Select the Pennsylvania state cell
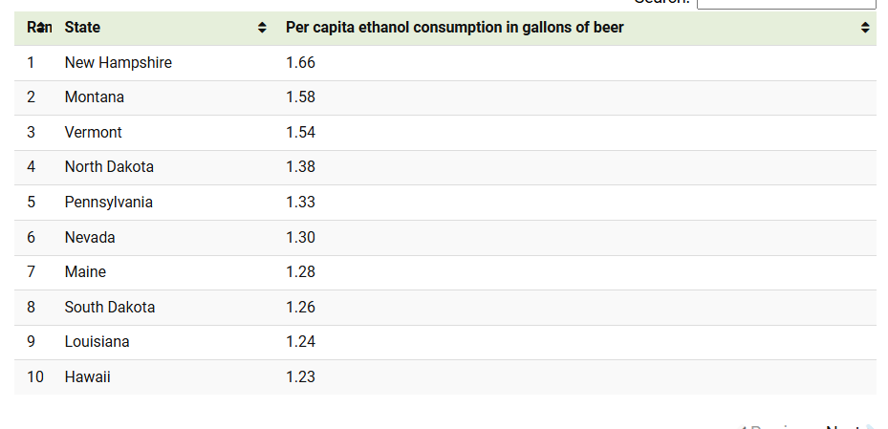Viewport: 888px width, 429px height. (x=108, y=203)
